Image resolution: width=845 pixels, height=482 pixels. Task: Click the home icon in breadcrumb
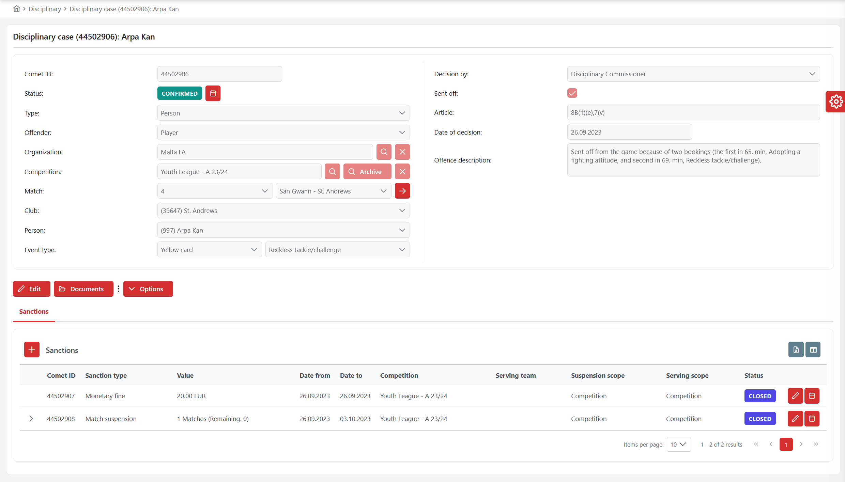pos(16,9)
